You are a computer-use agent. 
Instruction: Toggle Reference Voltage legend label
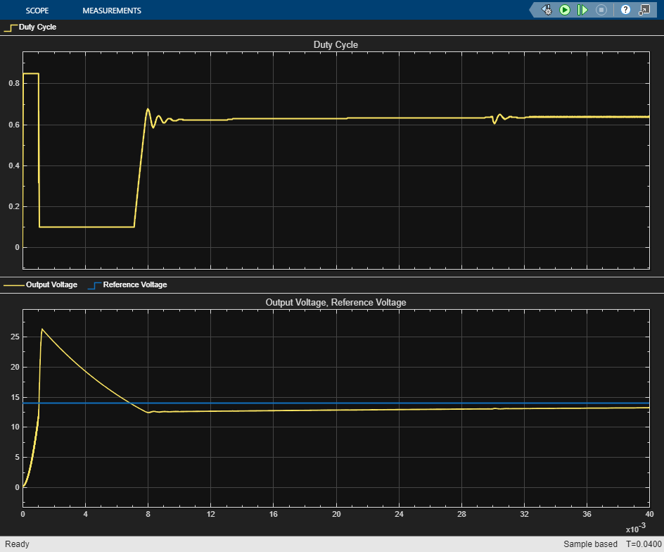pos(134,285)
